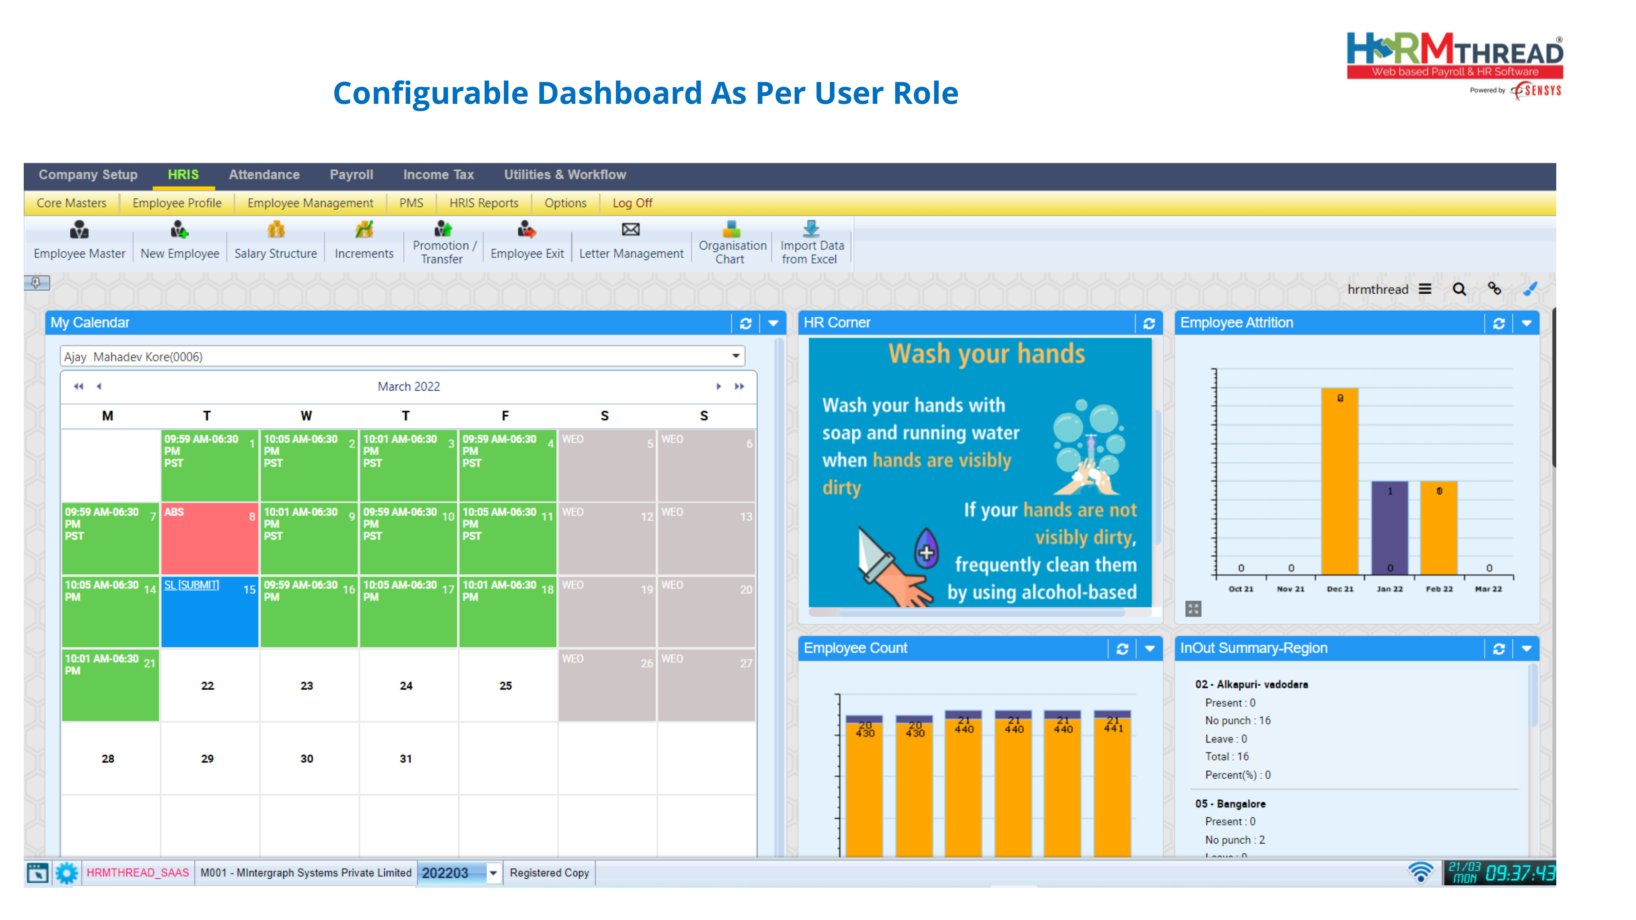This screenshot has height=920, width=1636.
Task: Toggle expand icon under the Attrition chart
Action: [1193, 609]
